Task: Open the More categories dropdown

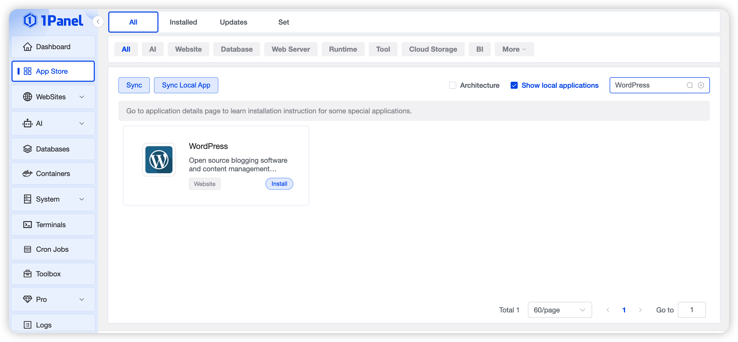Action: click(514, 49)
